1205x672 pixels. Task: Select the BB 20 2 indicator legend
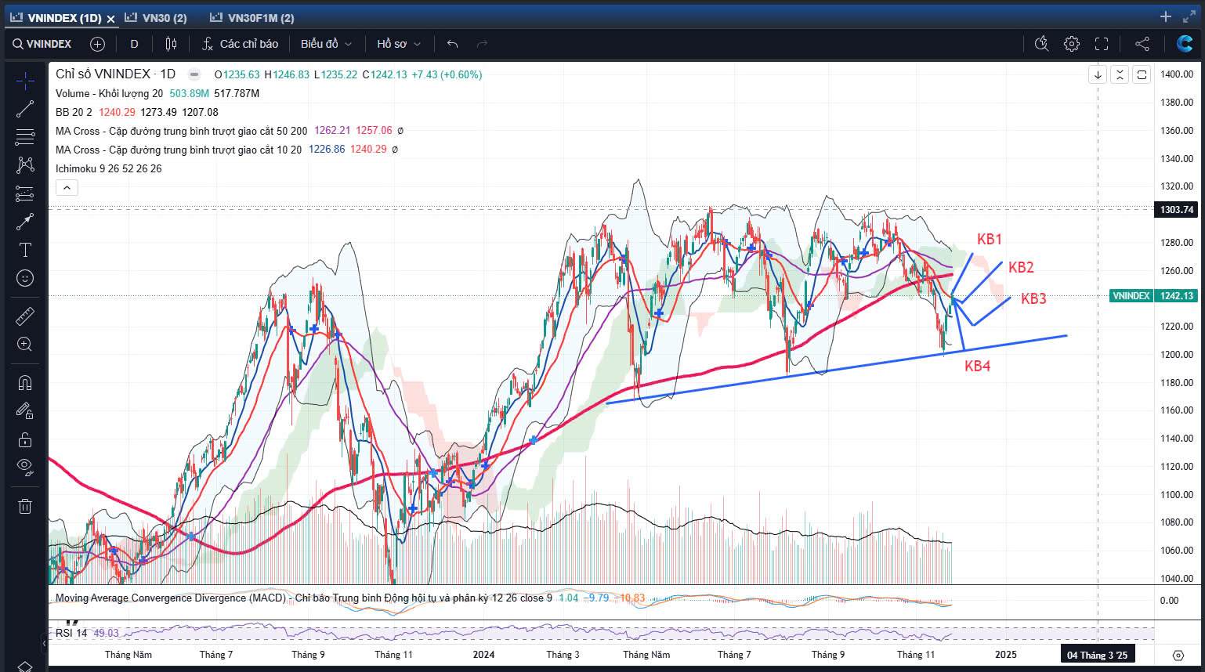click(x=74, y=112)
